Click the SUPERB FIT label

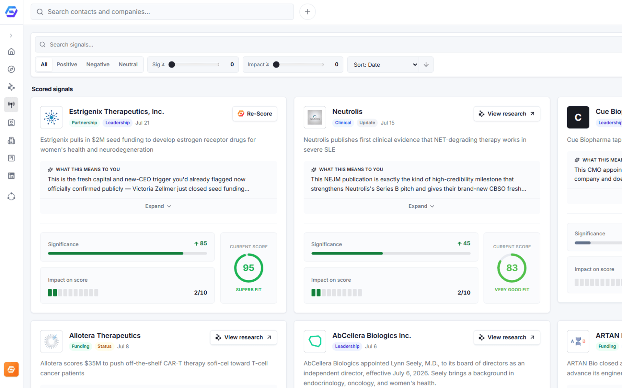[248, 290]
